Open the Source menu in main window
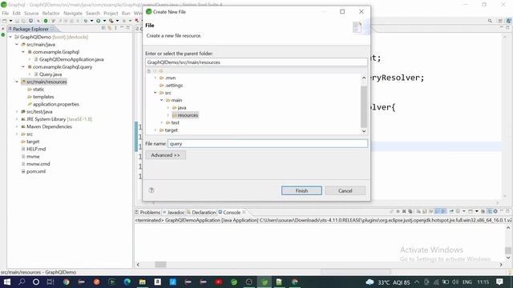 [31, 13]
